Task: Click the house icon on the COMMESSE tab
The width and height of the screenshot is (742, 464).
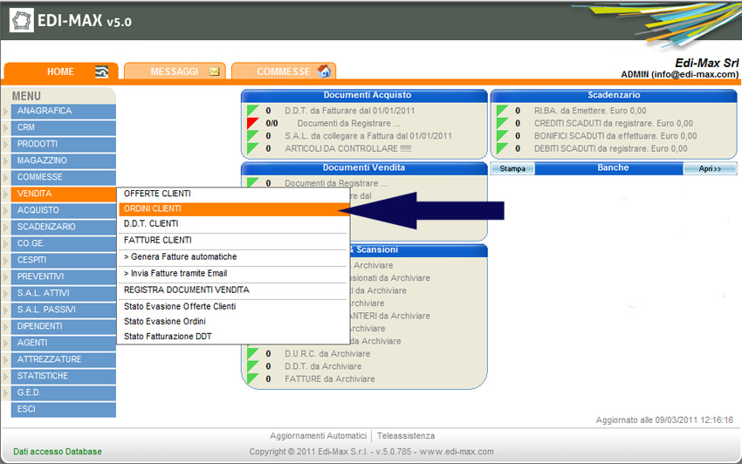Action: pyautogui.click(x=324, y=72)
